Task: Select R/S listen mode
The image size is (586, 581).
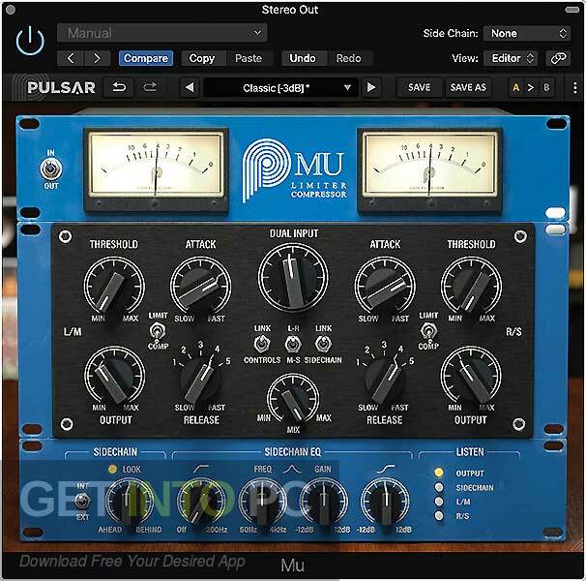Action: click(x=439, y=516)
